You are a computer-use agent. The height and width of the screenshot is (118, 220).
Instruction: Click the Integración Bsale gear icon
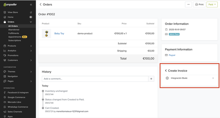click(x=167, y=78)
